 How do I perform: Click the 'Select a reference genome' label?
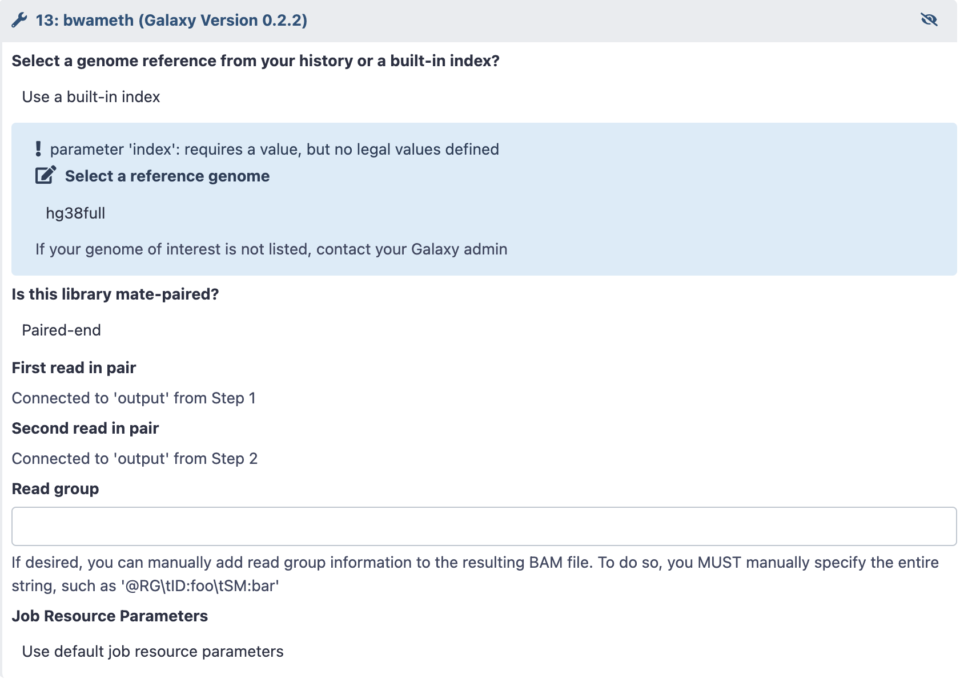coord(168,176)
